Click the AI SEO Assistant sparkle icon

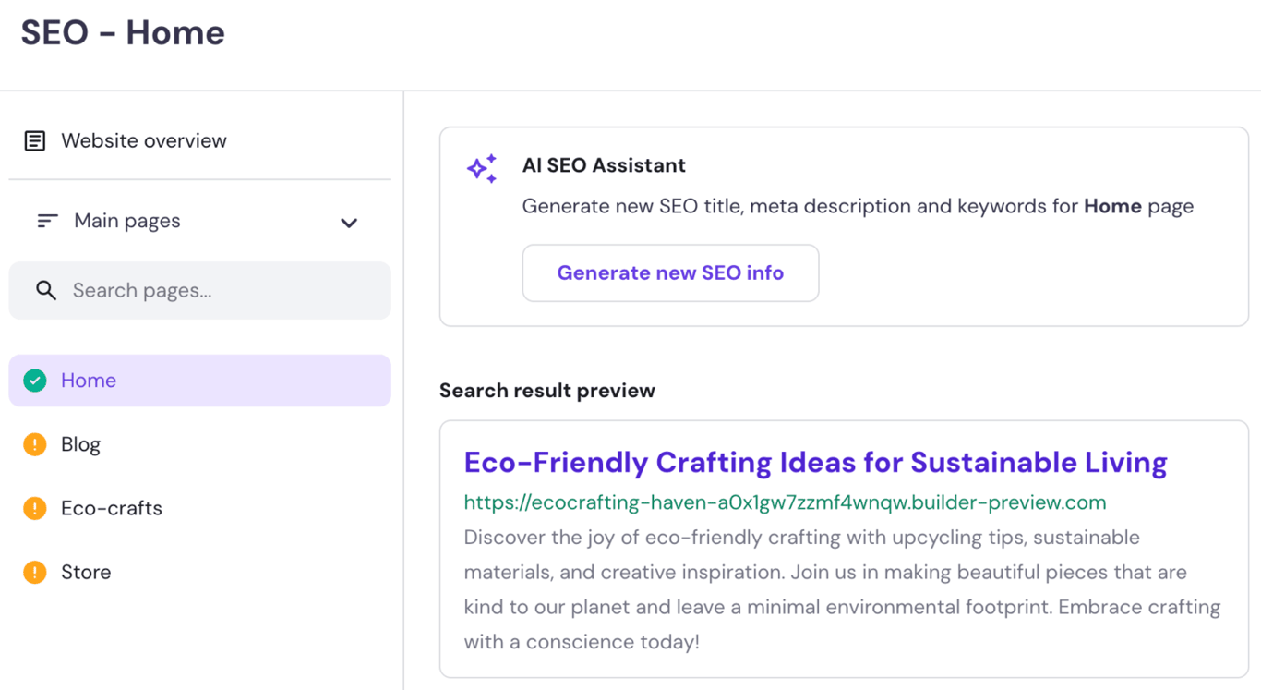[x=481, y=168]
